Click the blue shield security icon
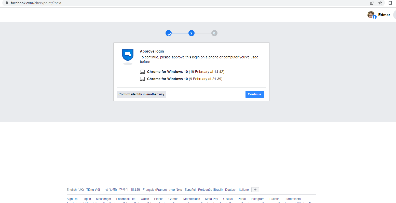396x203 pixels. [128, 55]
